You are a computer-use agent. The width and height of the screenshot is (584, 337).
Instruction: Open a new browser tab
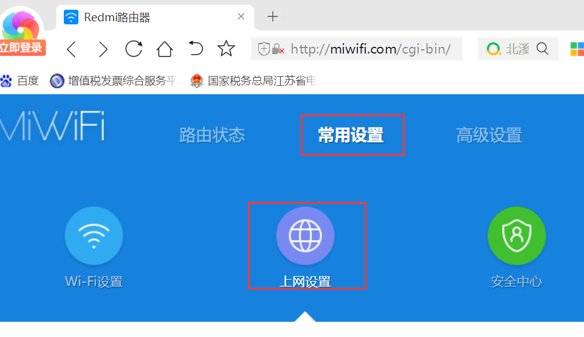tap(273, 16)
